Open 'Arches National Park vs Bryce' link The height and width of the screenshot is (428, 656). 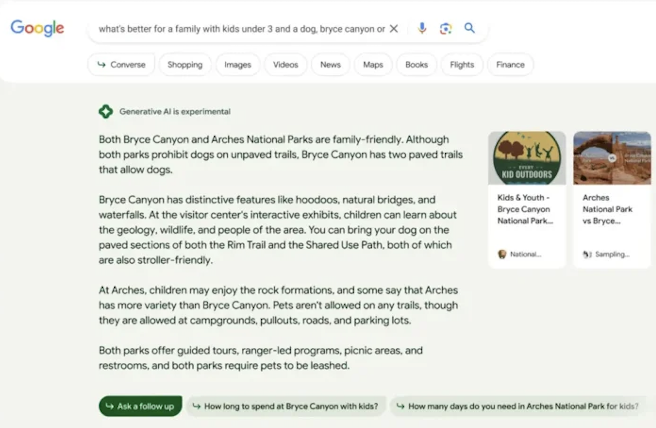(x=607, y=209)
